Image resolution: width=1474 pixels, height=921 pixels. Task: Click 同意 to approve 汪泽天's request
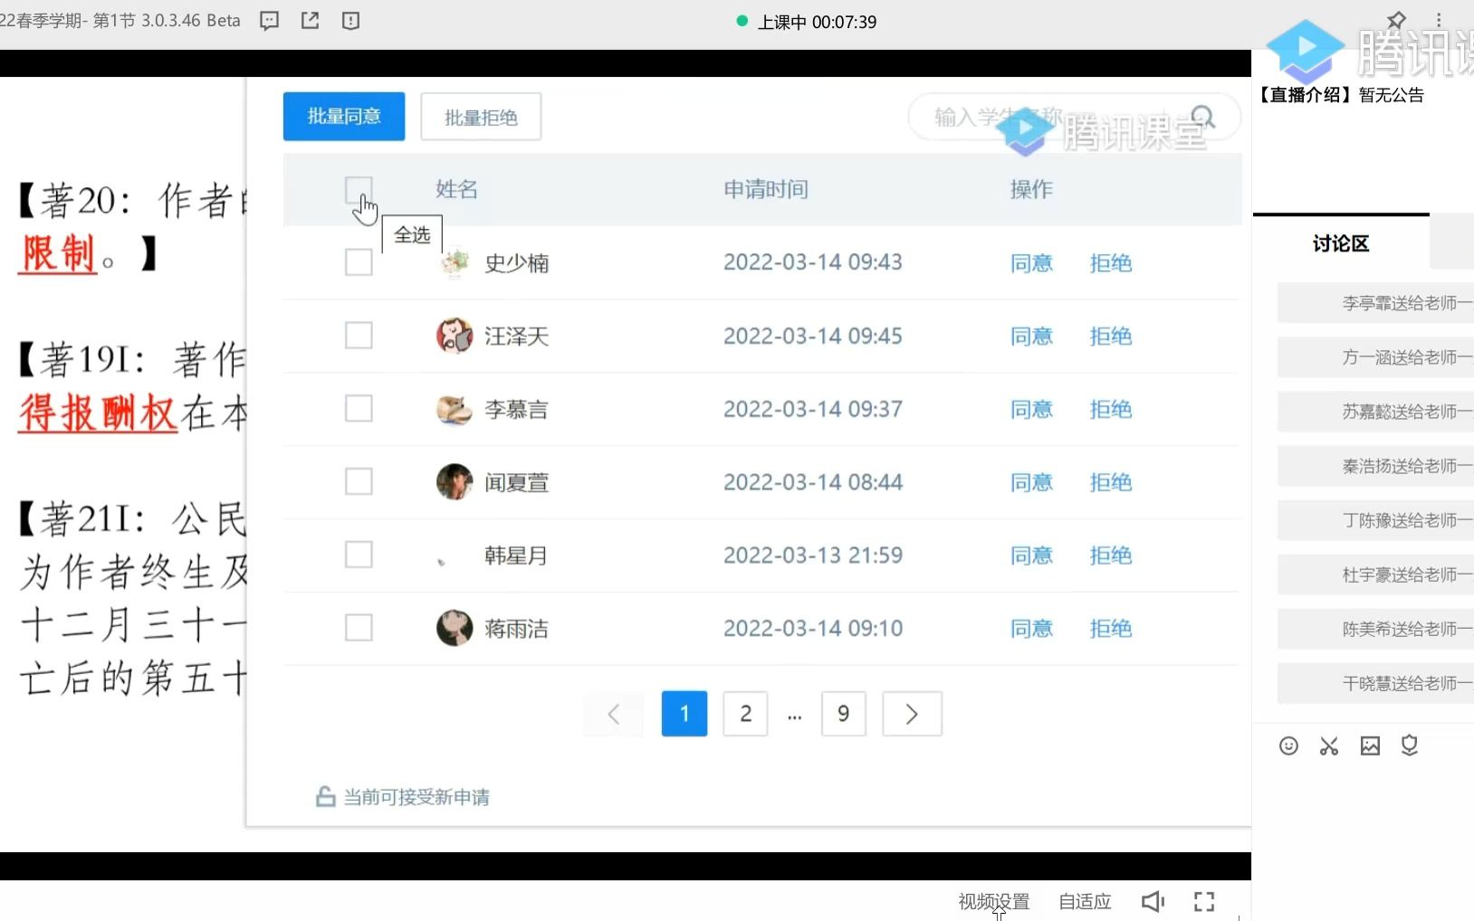tap(1031, 336)
